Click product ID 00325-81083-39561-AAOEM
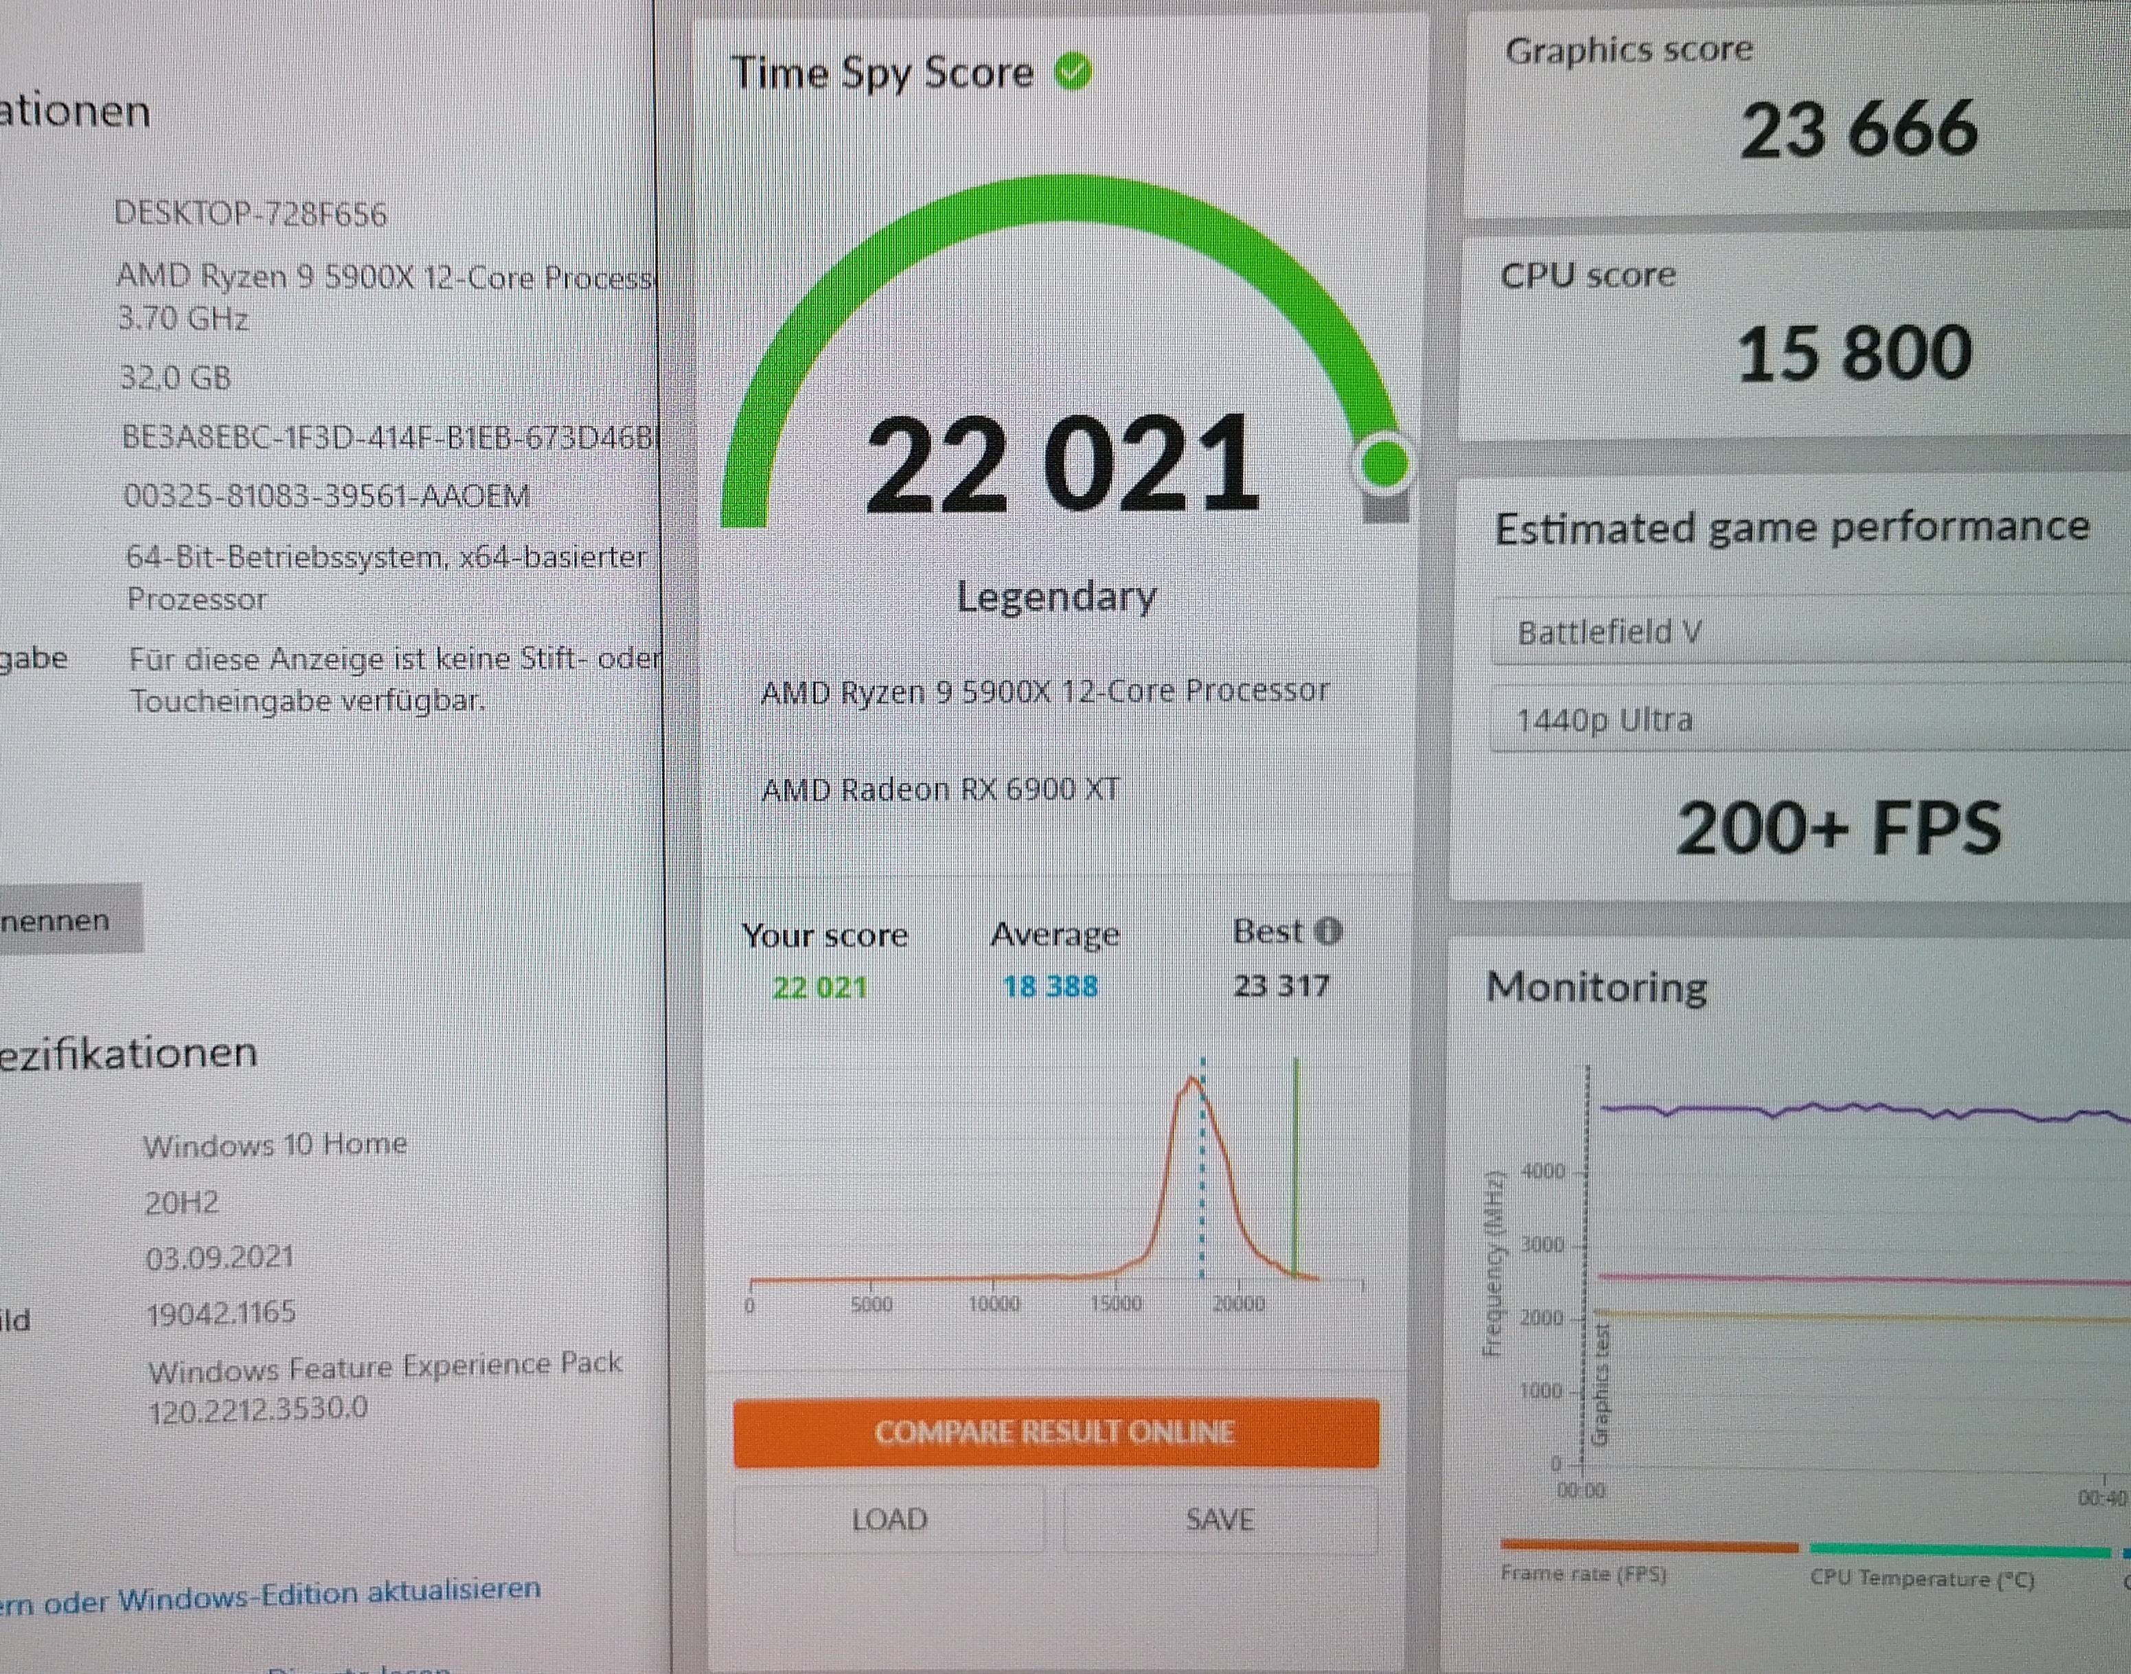 pos(328,496)
